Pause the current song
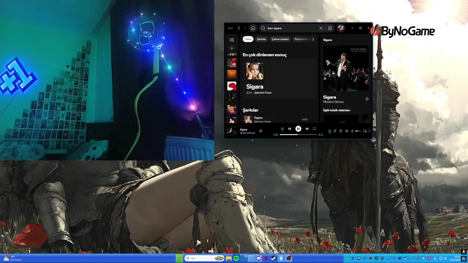 coord(298,129)
